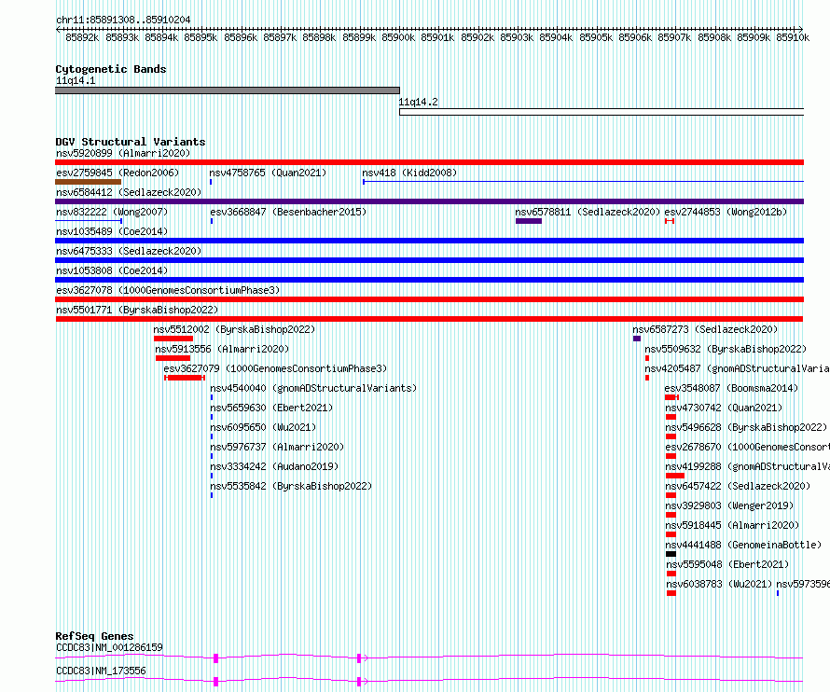Select the nsv5595048 (Ebert2021) label
This screenshot has height=692, width=830.
tap(727, 565)
